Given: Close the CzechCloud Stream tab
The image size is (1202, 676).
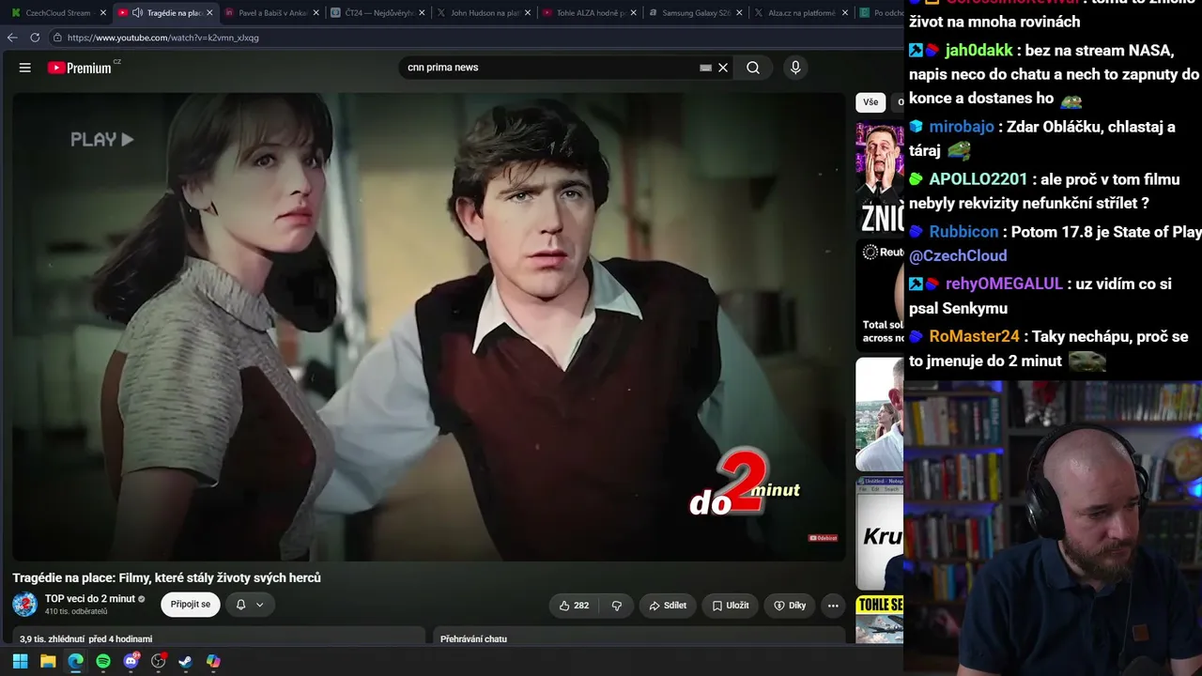Looking at the screenshot, I should (x=103, y=13).
